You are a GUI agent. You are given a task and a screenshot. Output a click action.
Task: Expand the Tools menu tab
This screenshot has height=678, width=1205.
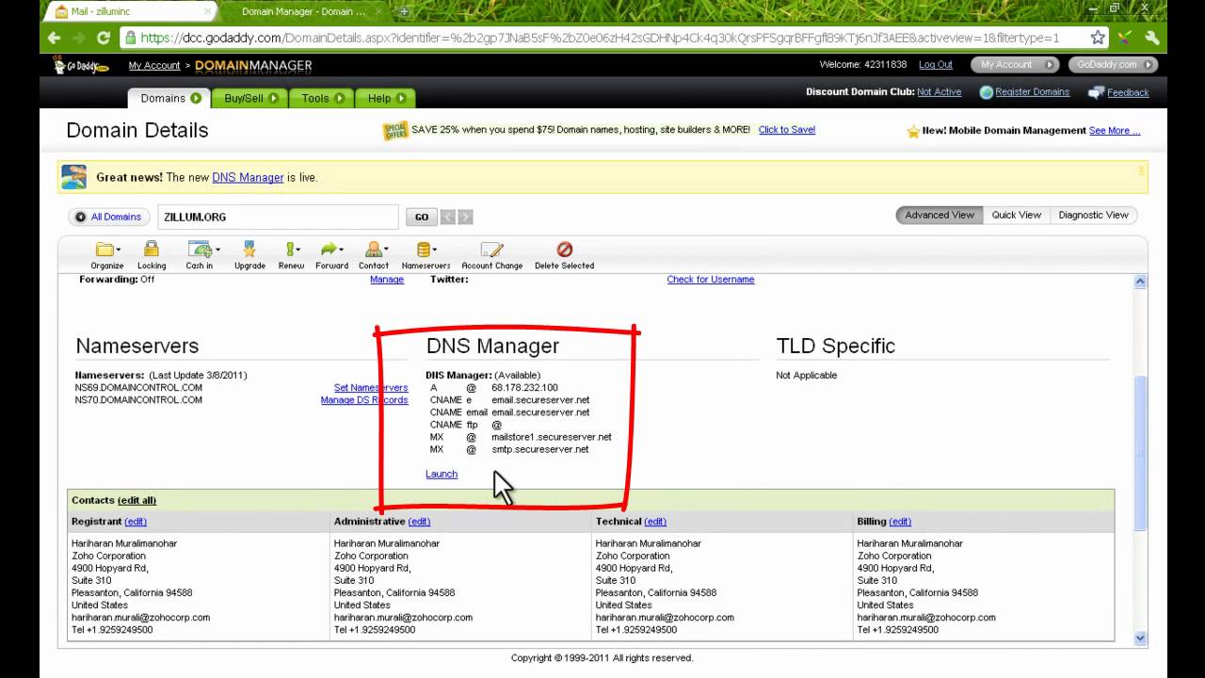click(322, 98)
